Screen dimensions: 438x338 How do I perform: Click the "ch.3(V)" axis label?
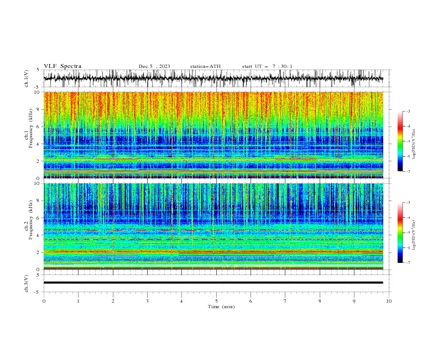pyautogui.click(x=27, y=283)
